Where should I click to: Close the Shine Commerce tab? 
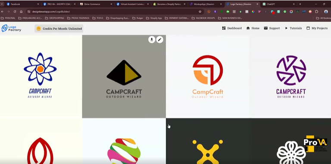pyautogui.click(x=111, y=4)
